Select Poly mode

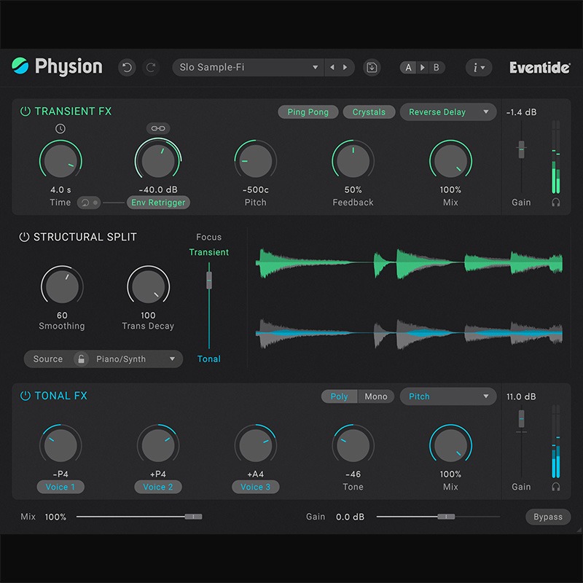click(339, 396)
